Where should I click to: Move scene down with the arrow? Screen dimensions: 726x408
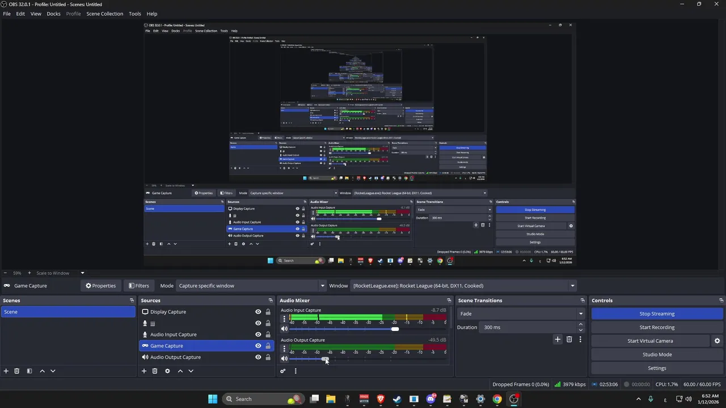tap(53, 371)
